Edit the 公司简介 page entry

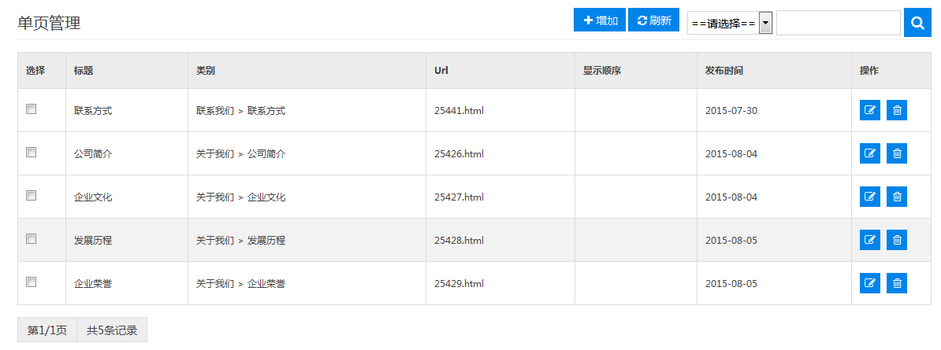pos(870,153)
